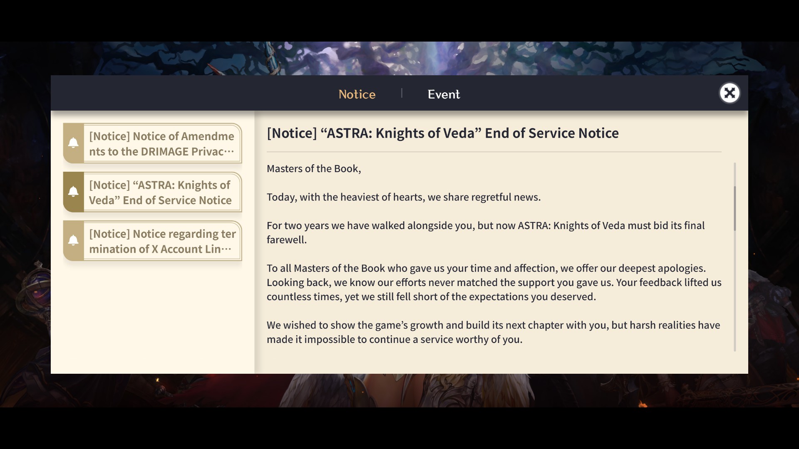Viewport: 799px width, 449px height.
Task: Switch to the Event tab
Action: click(x=444, y=94)
